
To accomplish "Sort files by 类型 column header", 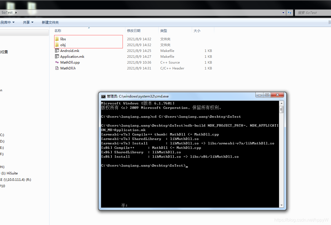I will (x=164, y=31).
